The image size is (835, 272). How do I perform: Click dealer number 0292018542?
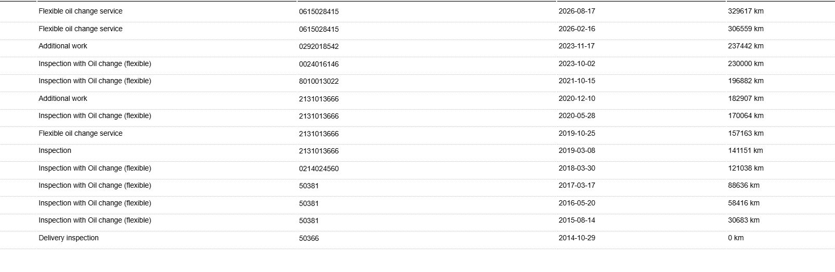319,46
